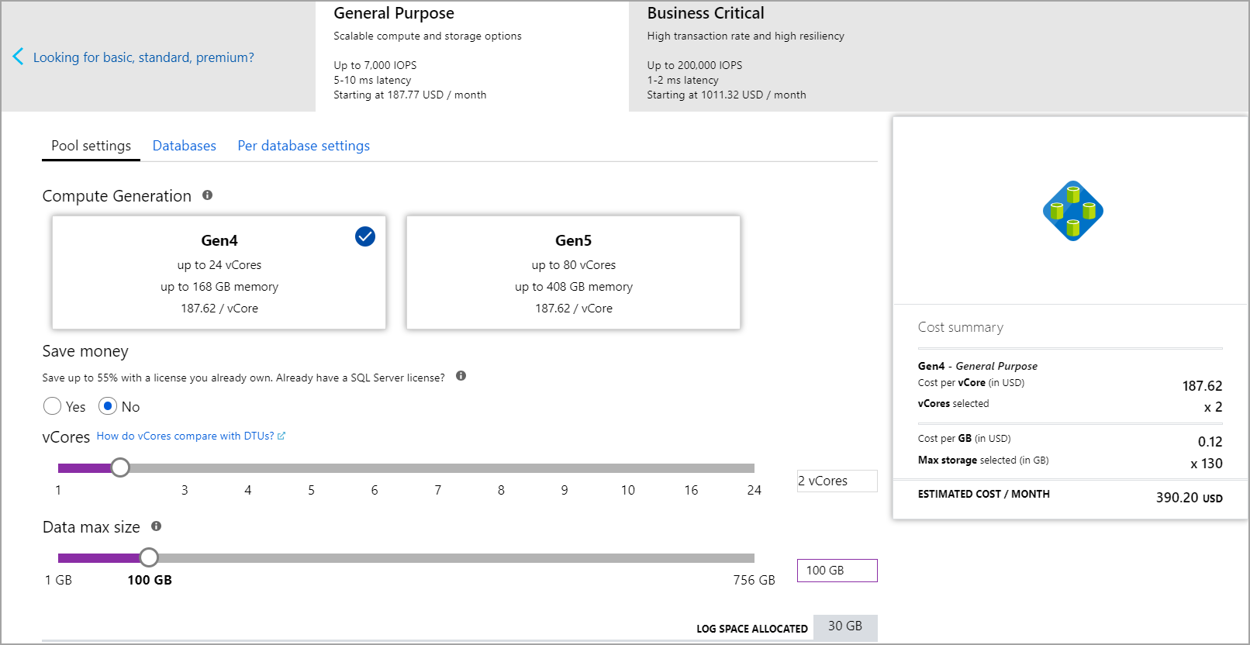Switch to the Databases tab
Image resolution: width=1250 pixels, height=645 pixels.
[x=185, y=146]
